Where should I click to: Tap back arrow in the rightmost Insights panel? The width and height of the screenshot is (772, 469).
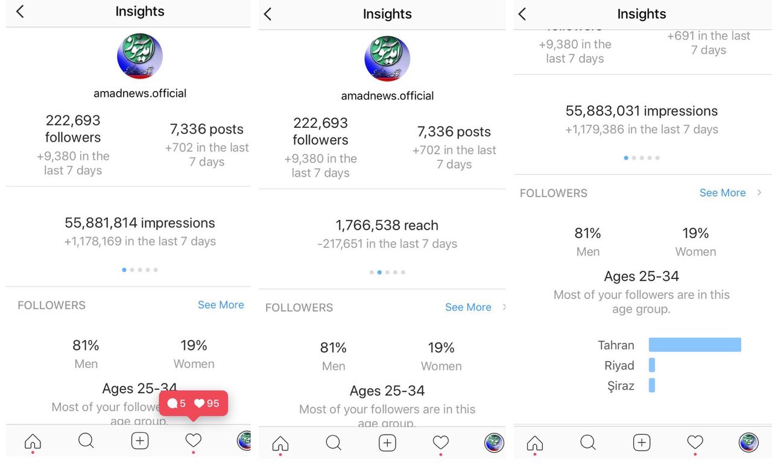point(522,14)
